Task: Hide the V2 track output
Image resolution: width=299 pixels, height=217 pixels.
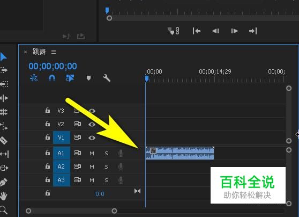Action: click(x=92, y=124)
